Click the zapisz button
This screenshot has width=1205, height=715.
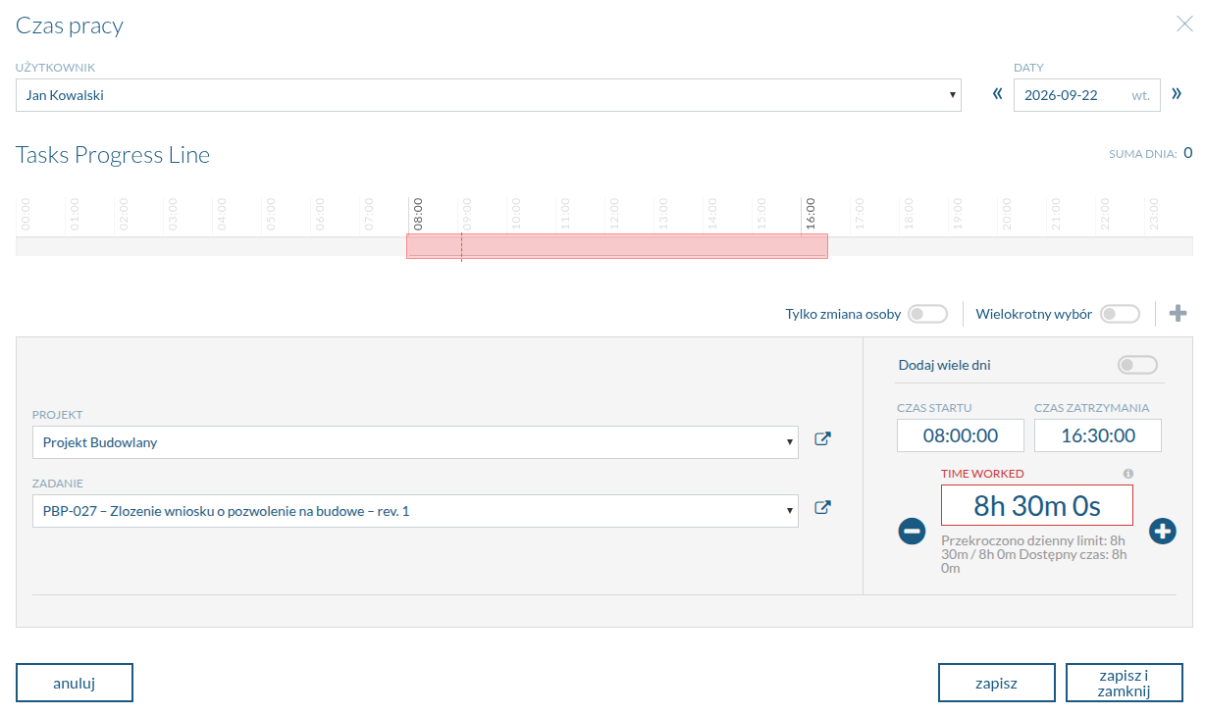pyautogui.click(x=996, y=684)
